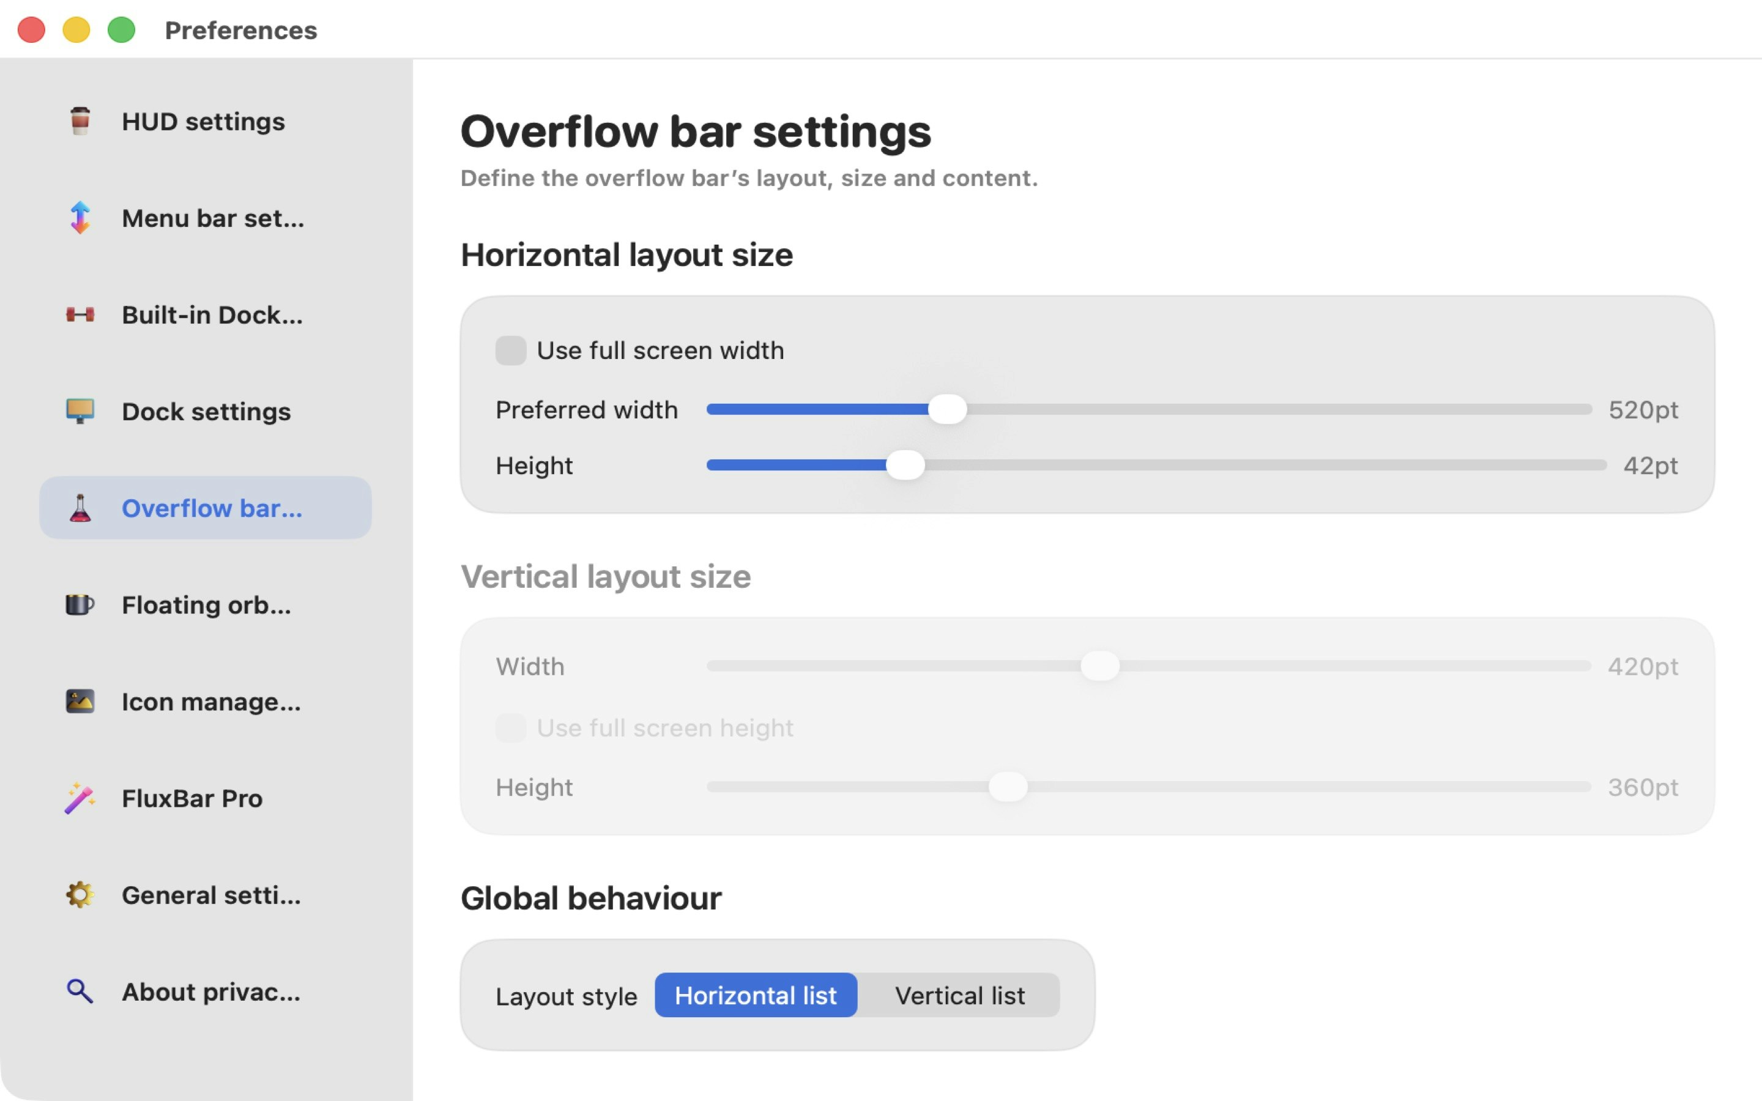
Task: Click the General settings gear icon
Action: coord(80,895)
